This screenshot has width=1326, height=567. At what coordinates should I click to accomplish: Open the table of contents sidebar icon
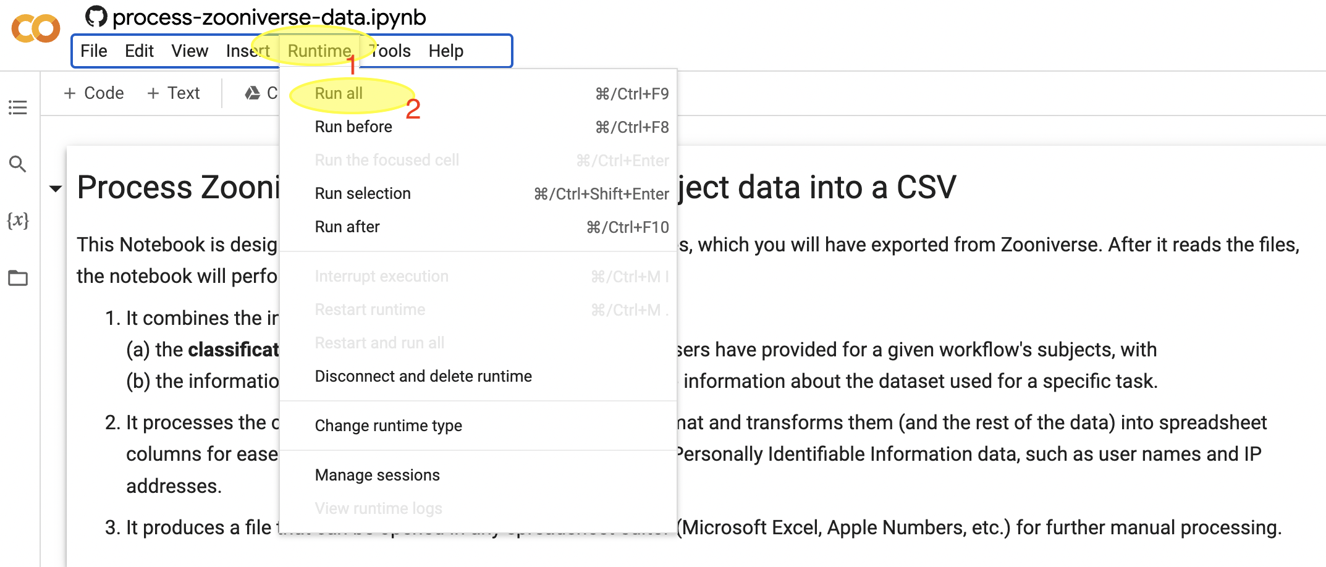(18, 107)
